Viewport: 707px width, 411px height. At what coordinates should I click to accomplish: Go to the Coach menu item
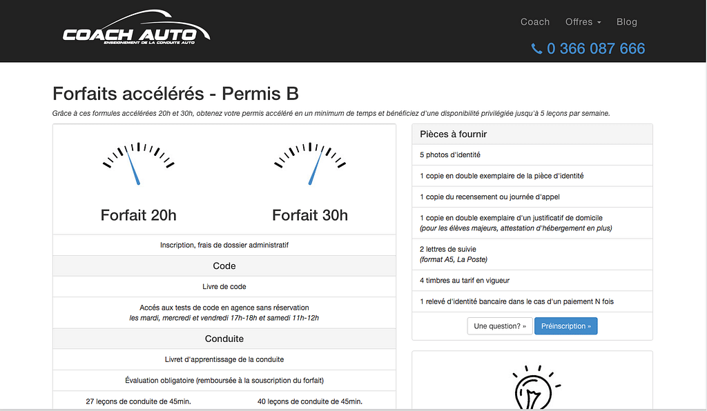[x=535, y=22]
